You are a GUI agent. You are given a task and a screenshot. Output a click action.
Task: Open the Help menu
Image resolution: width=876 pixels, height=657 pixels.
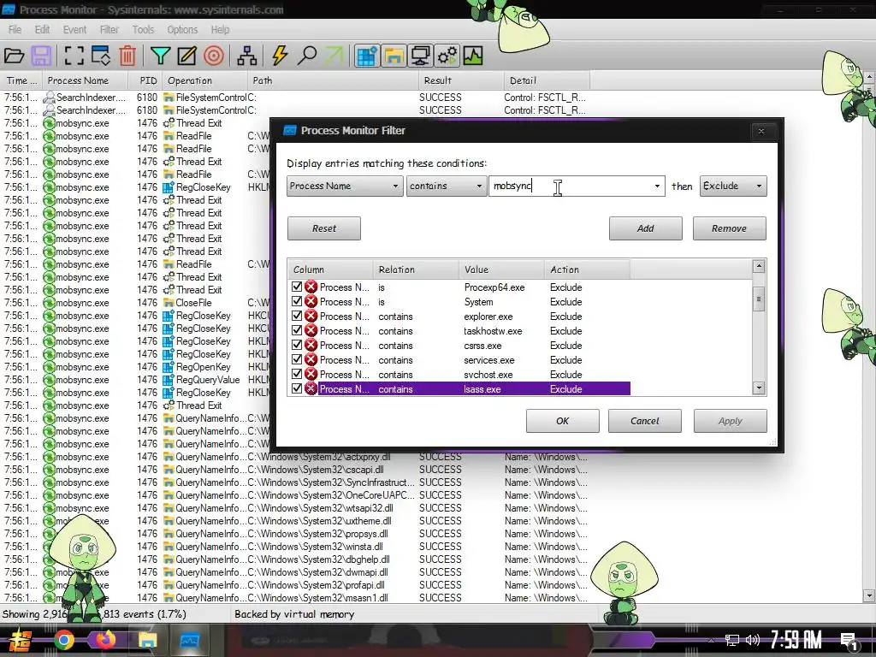tap(220, 30)
